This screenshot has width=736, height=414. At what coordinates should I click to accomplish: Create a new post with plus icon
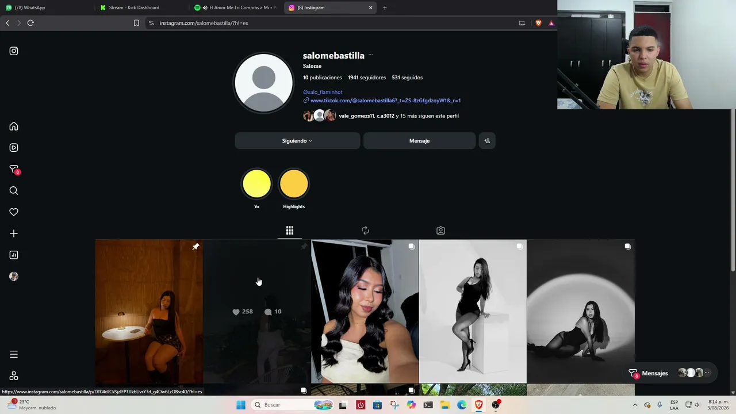(x=14, y=233)
